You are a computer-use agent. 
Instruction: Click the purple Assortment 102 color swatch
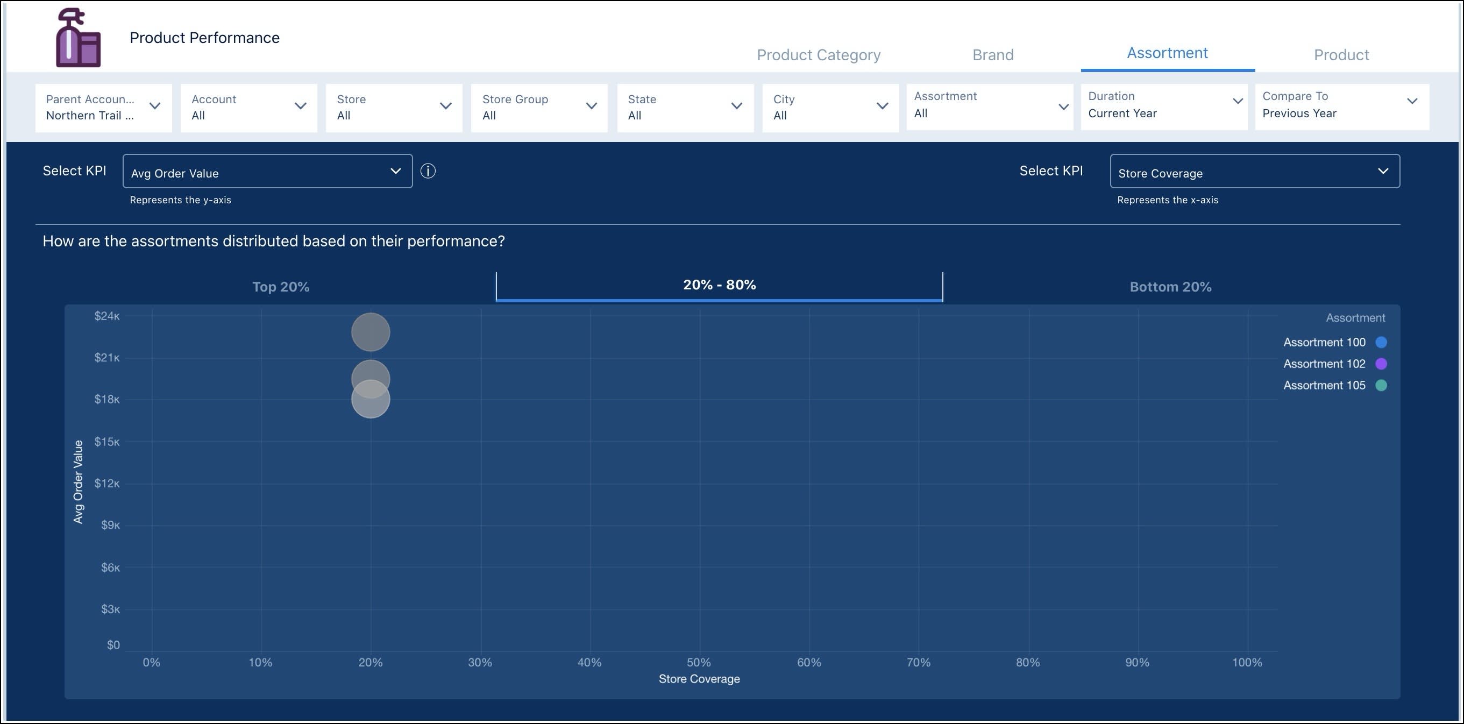click(1382, 364)
